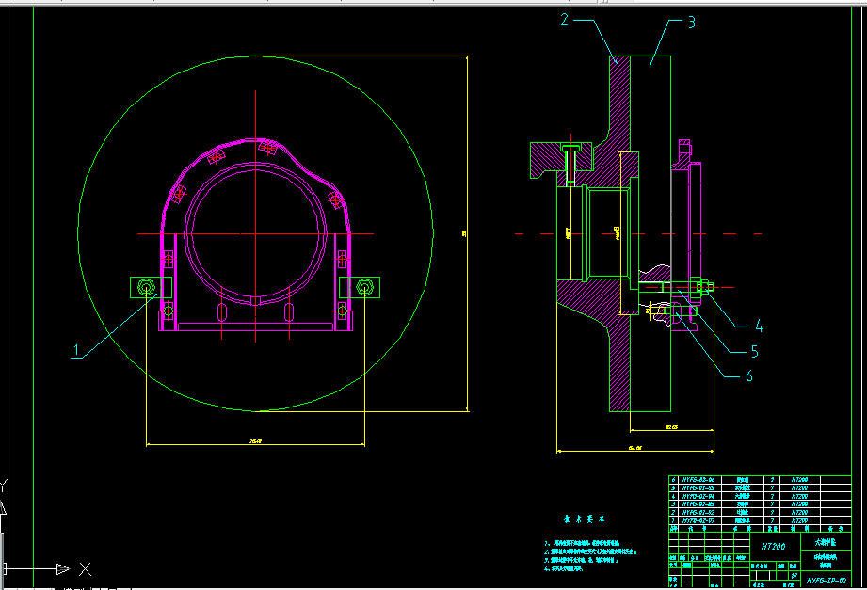This screenshot has width=867, height=590.
Task: Select callout number 4 beside the section view
Action: tap(759, 327)
